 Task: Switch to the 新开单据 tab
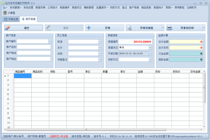click(x=29, y=19)
